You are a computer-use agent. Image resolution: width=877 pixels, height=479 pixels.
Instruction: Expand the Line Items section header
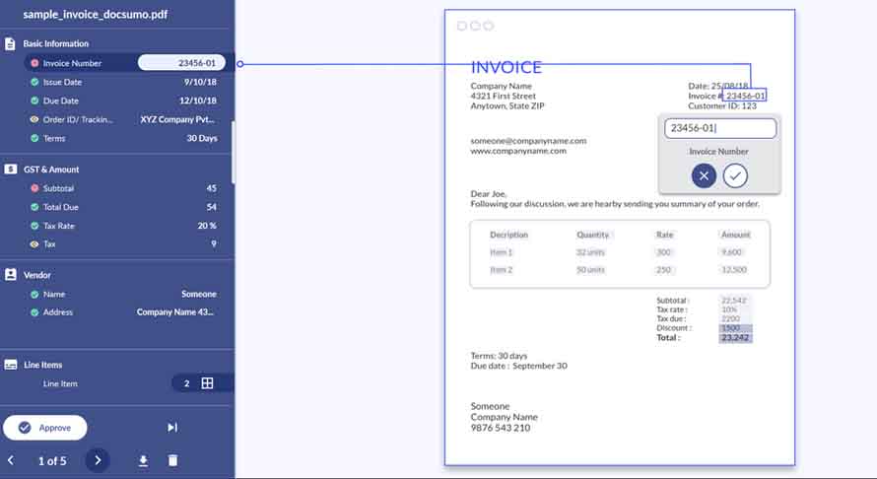point(42,365)
